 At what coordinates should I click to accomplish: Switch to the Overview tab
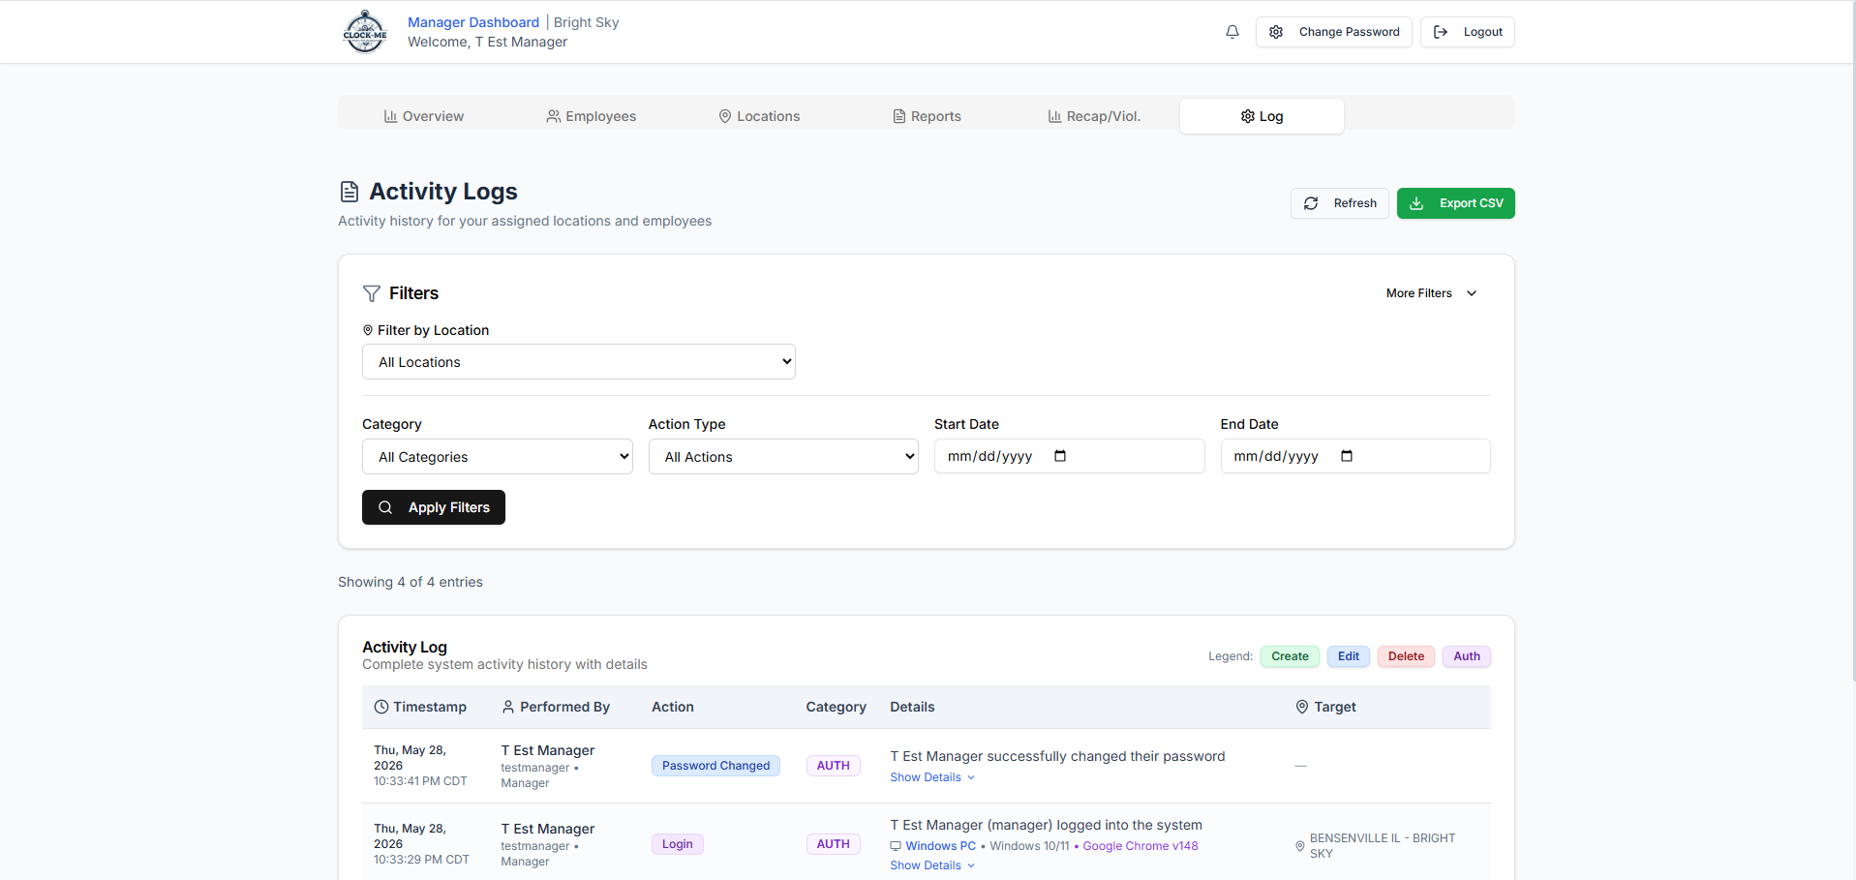424,116
